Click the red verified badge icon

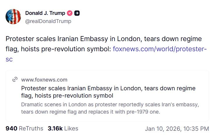coord(70,13)
